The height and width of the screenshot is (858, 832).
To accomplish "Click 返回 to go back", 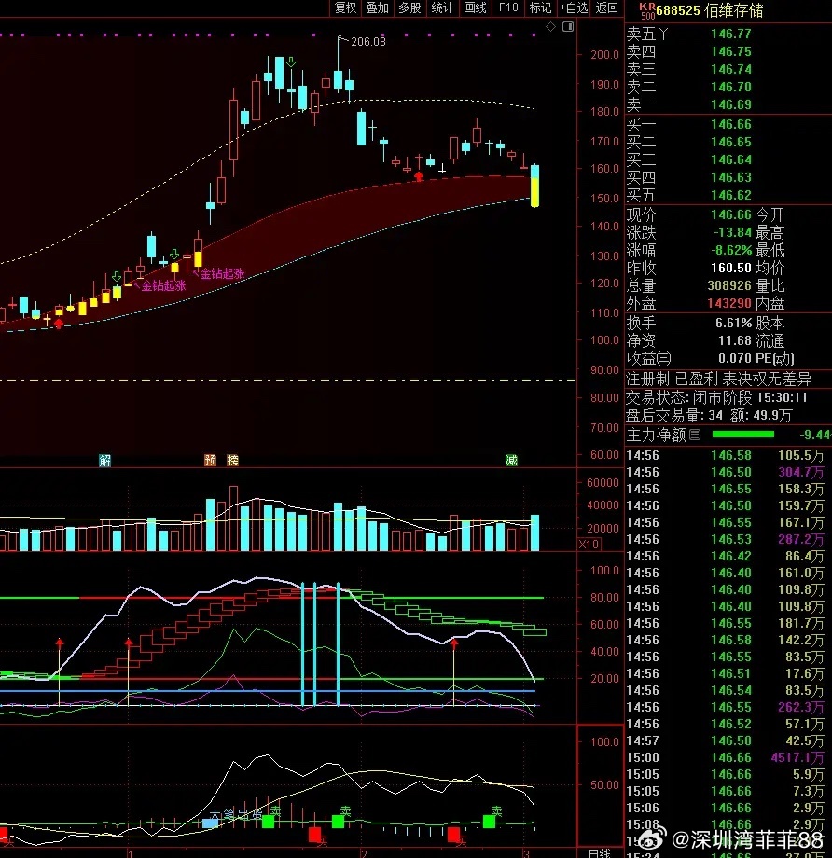I will 606,7.
